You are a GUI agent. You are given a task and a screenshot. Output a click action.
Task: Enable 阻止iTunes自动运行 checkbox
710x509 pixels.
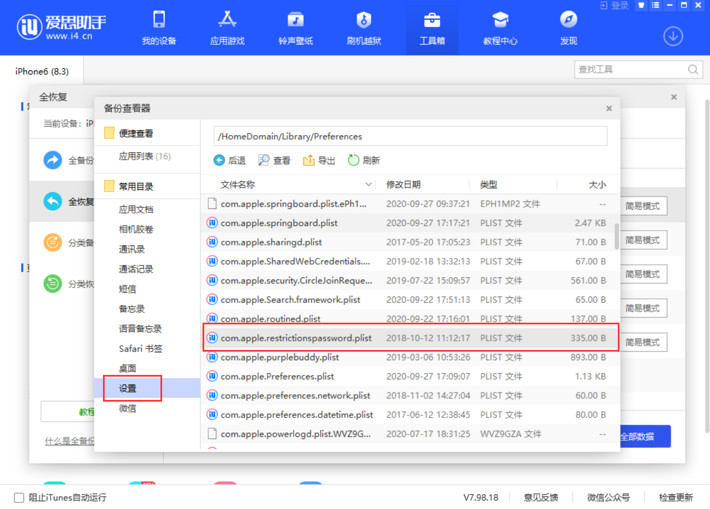19,497
